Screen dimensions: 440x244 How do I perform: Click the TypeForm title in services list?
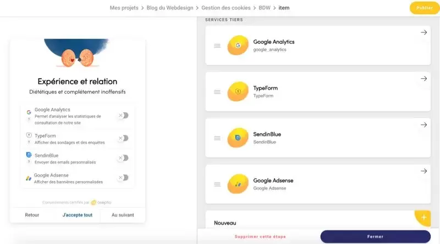[x=265, y=88]
